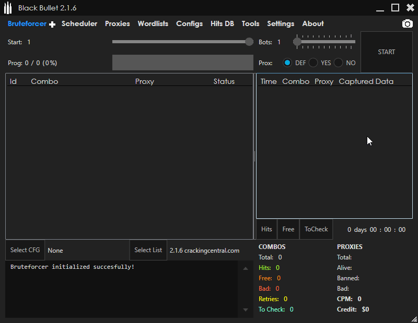Viewport: 418px width, 323px height.
Task: Sort by the Combo column header
Action: coord(44,81)
